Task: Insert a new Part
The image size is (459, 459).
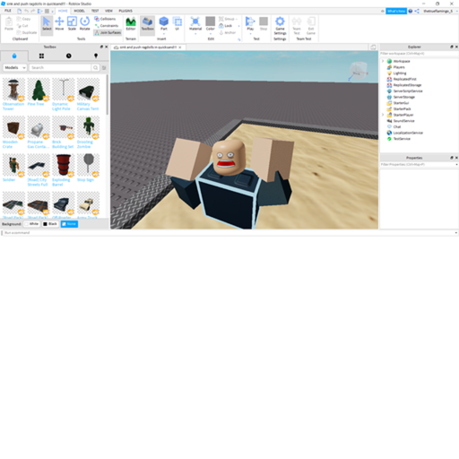Action: click(164, 23)
